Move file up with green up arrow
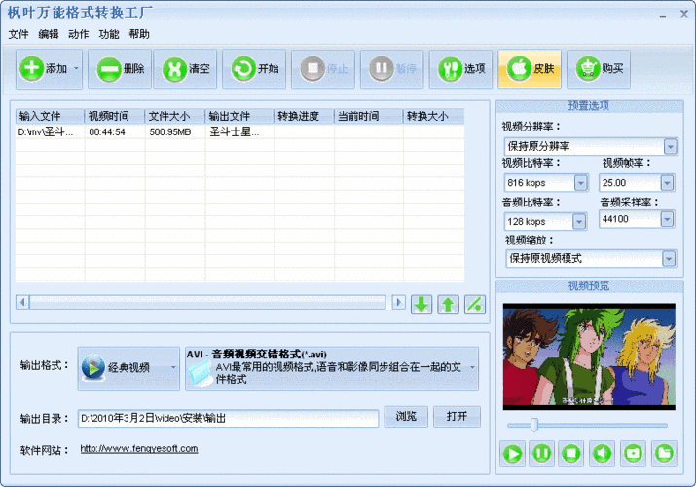 pyautogui.click(x=448, y=303)
